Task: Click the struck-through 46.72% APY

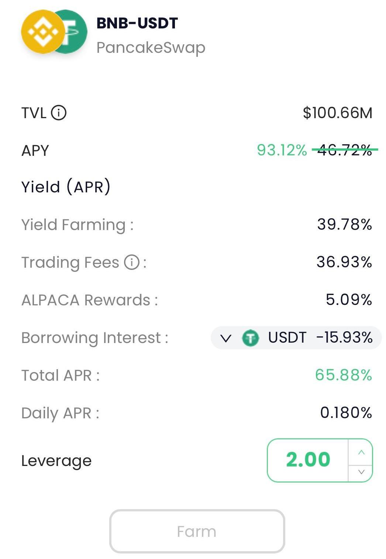Action: pyautogui.click(x=344, y=150)
